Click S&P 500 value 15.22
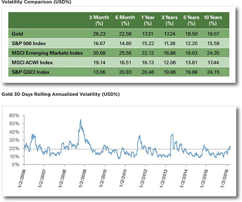242x202 pixels. 148,43
